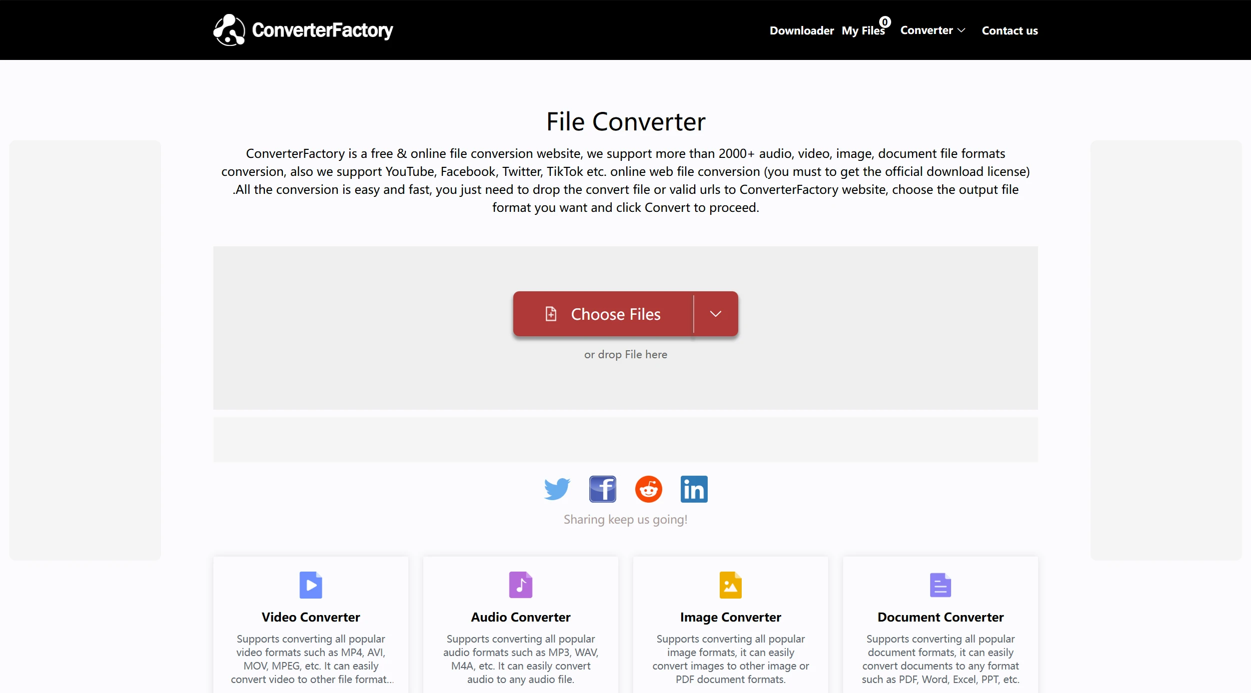This screenshot has height=693, width=1251.
Task: Click the Document Converter file icon
Action: click(941, 585)
